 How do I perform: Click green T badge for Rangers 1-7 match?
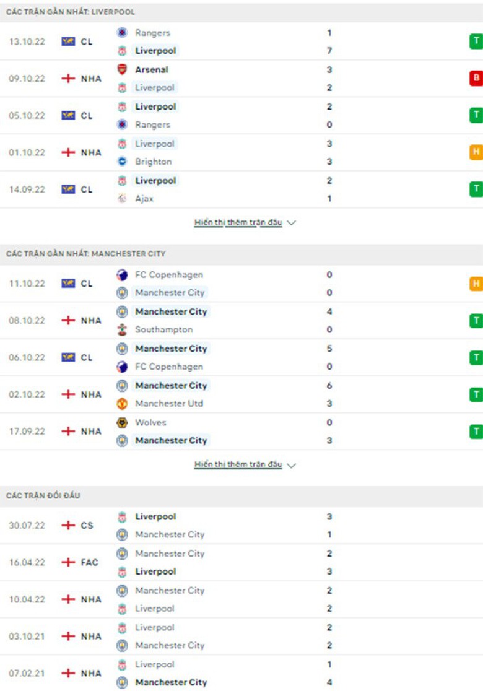point(476,41)
